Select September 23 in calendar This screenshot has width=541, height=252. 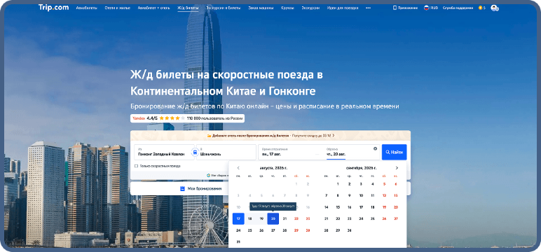click(349, 219)
